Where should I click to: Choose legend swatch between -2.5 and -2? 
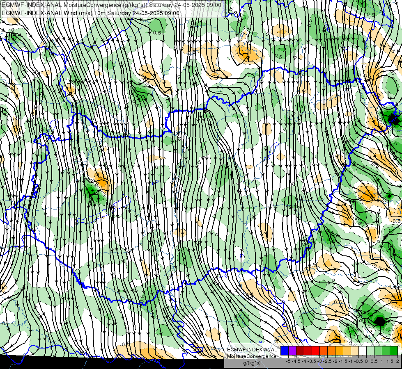point(331,351)
